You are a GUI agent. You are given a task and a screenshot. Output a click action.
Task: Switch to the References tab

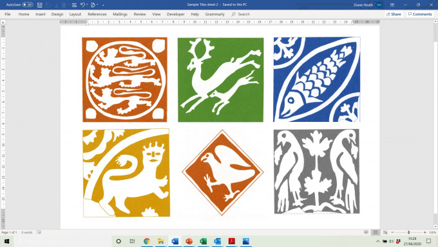point(97,14)
